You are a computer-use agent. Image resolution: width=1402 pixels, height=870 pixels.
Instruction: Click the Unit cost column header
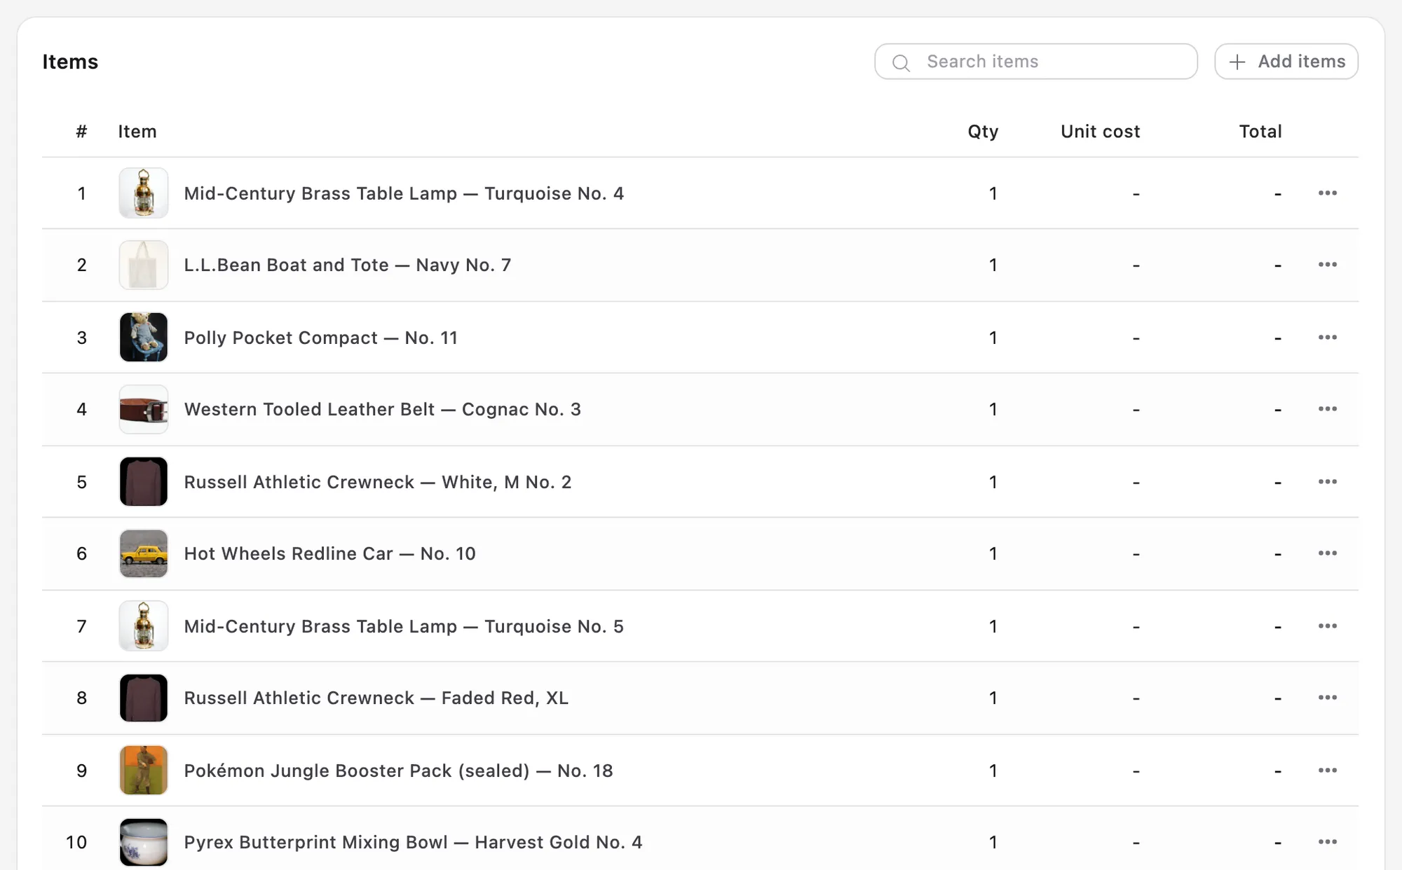pyautogui.click(x=1100, y=132)
